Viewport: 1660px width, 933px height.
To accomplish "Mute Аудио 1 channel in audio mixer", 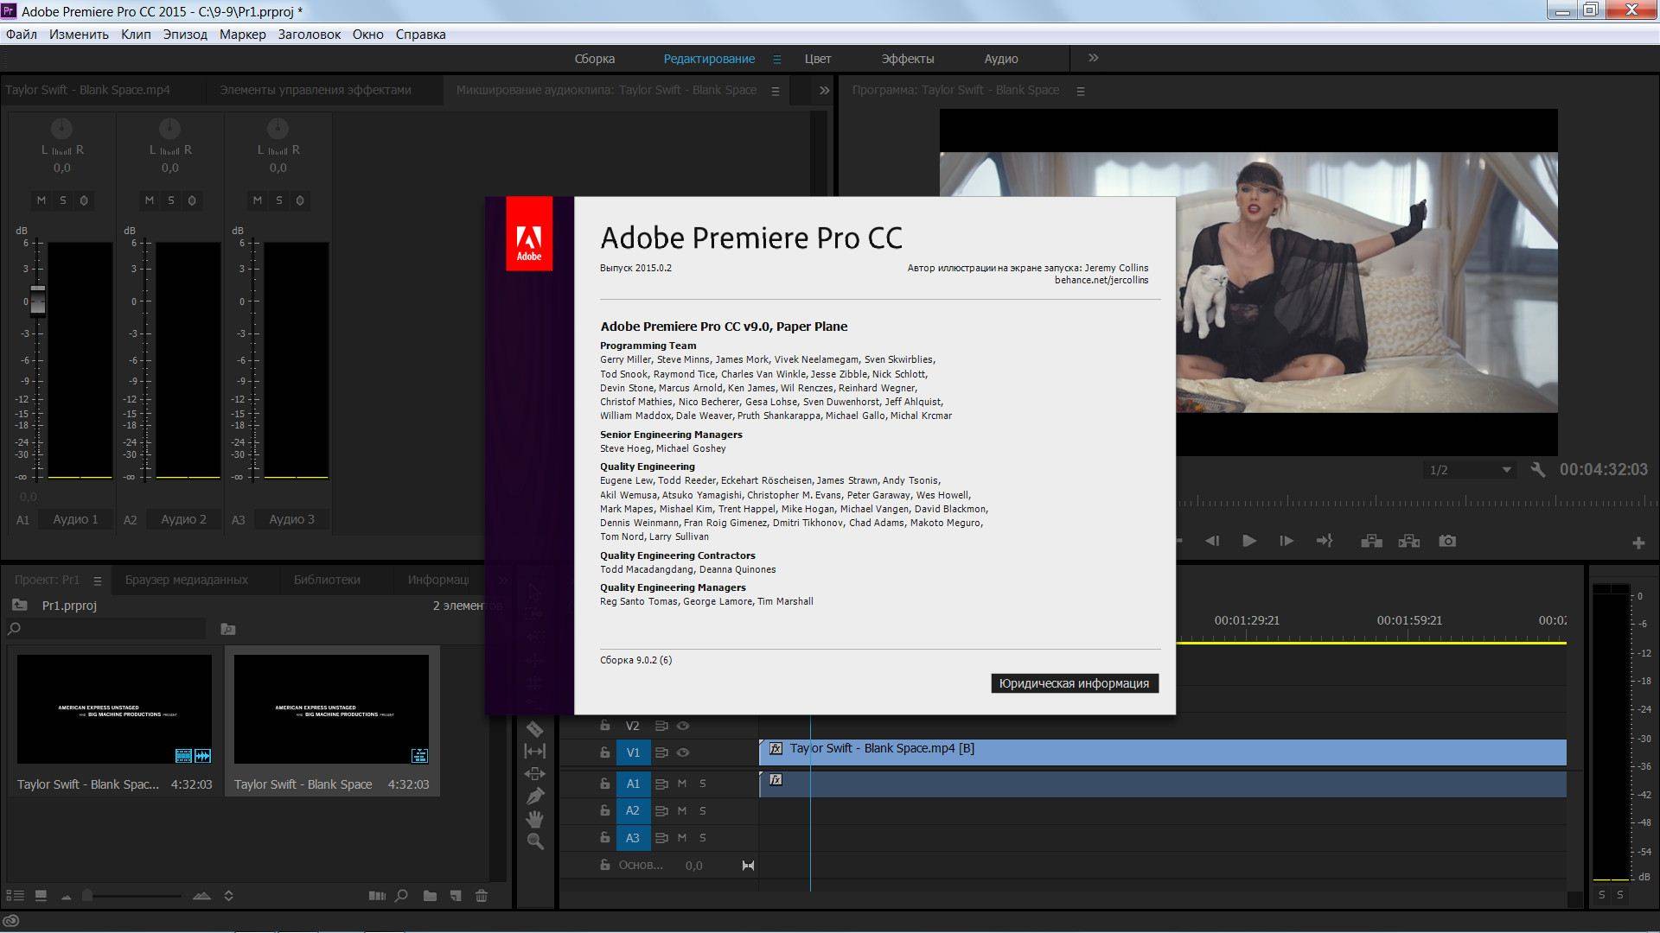I will 41,200.
